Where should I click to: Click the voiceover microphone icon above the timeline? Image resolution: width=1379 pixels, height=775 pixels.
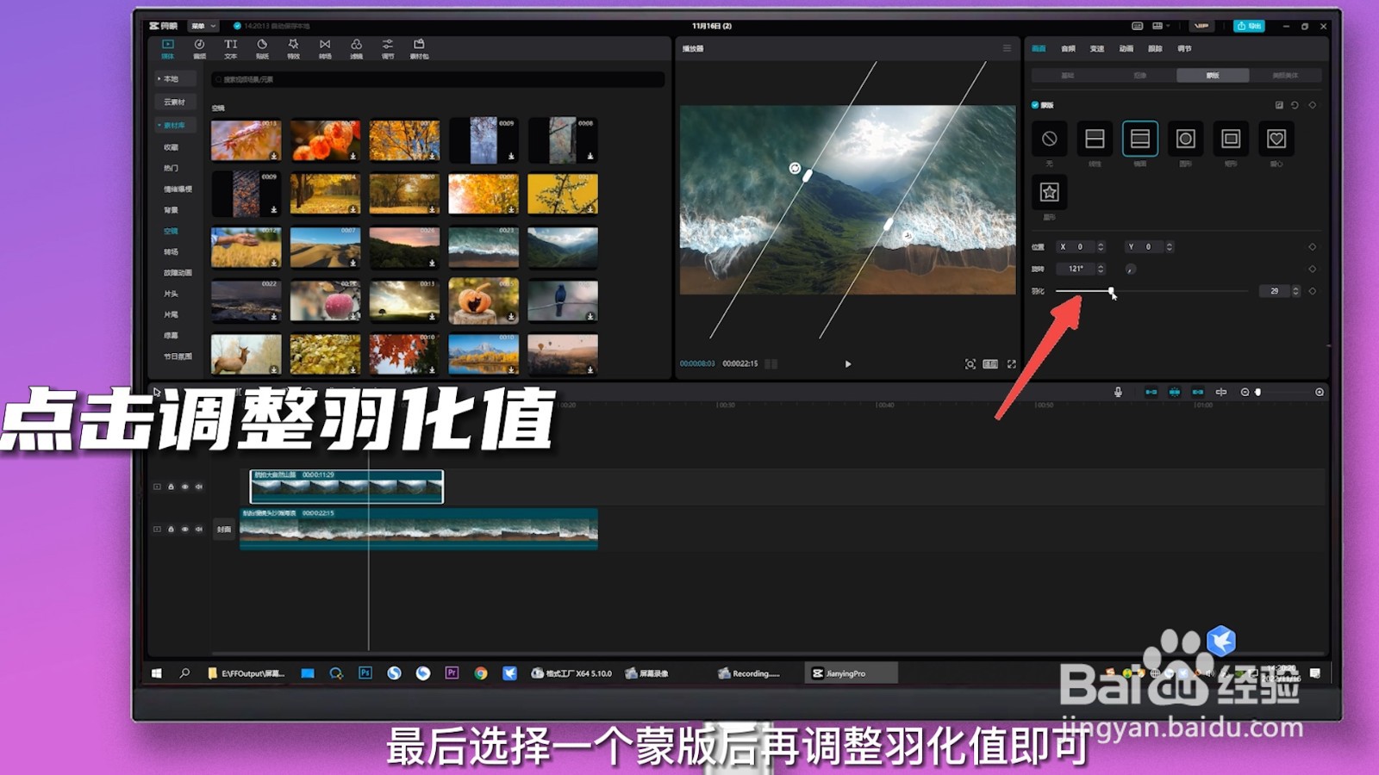point(1118,392)
